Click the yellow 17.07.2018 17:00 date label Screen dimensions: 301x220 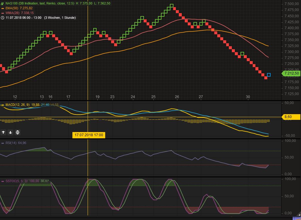[x=89, y=135]
